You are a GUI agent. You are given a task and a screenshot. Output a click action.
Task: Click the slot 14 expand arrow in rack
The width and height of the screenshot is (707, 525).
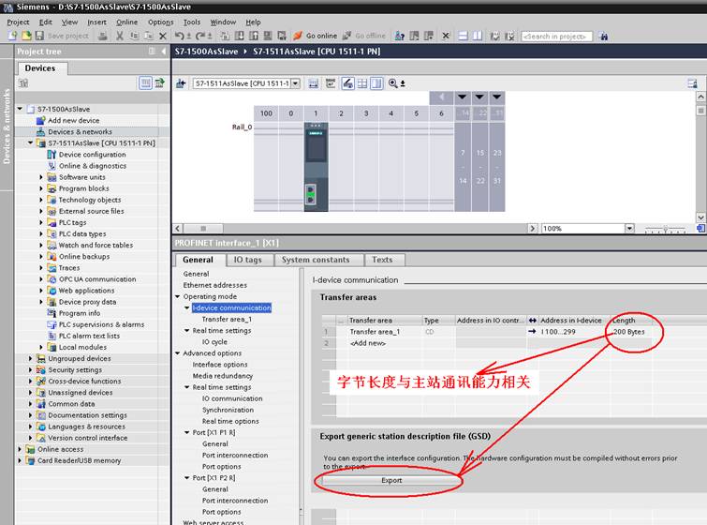coord(463,97)
